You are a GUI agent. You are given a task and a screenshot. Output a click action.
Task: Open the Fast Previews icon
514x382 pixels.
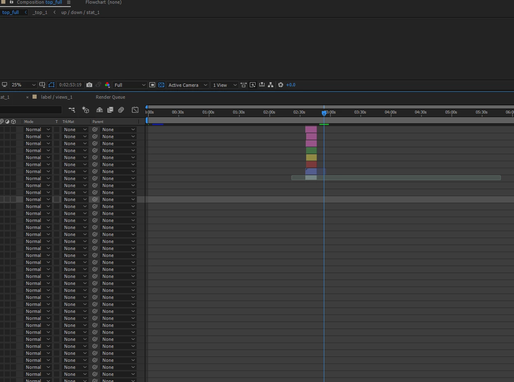click(x=253, y=85)
